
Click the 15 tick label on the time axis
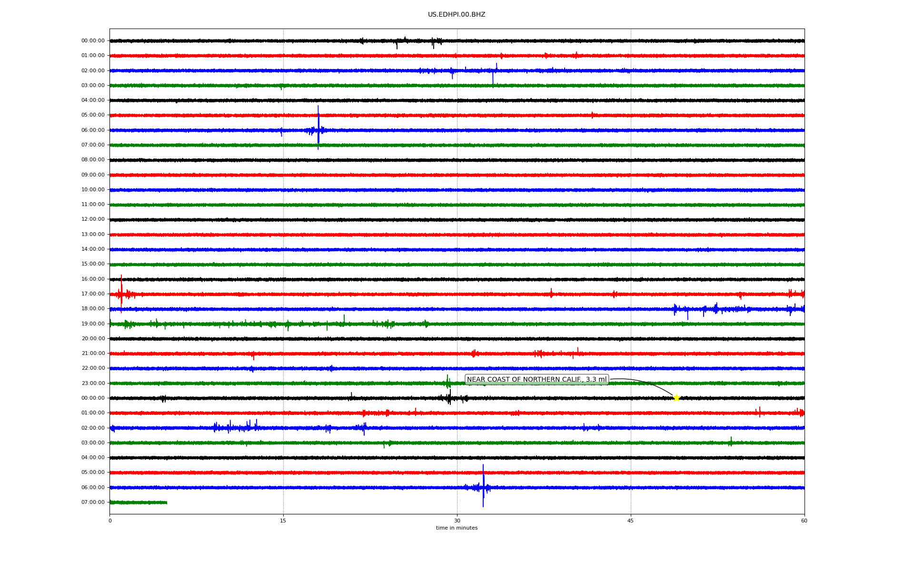coord(283,521)
